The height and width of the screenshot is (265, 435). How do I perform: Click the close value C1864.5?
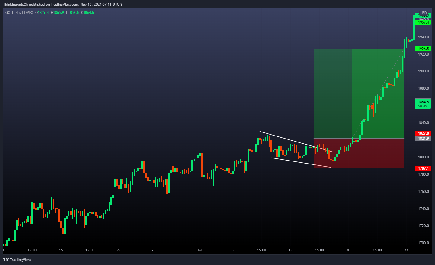point(88,13)
